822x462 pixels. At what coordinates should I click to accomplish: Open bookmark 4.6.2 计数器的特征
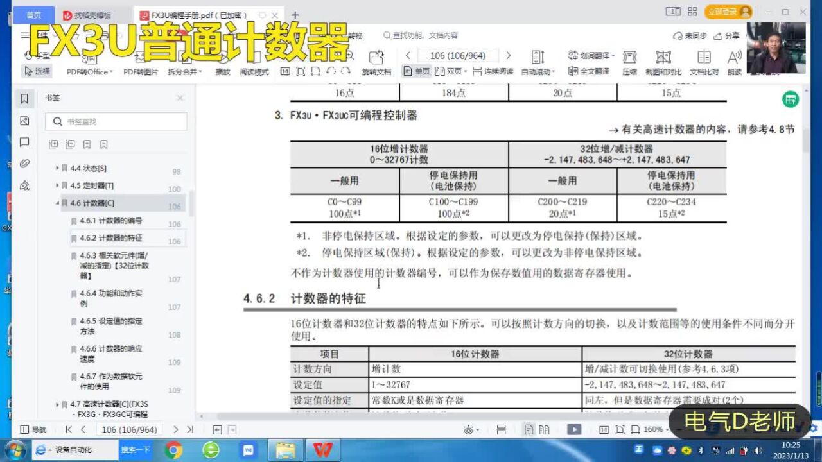pos(111,238)
